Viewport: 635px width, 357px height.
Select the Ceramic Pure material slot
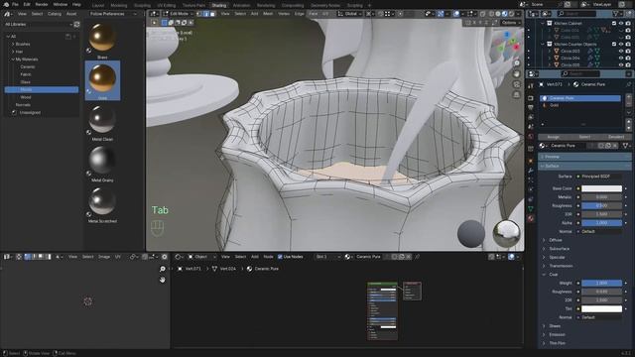(x=579, y=98)
